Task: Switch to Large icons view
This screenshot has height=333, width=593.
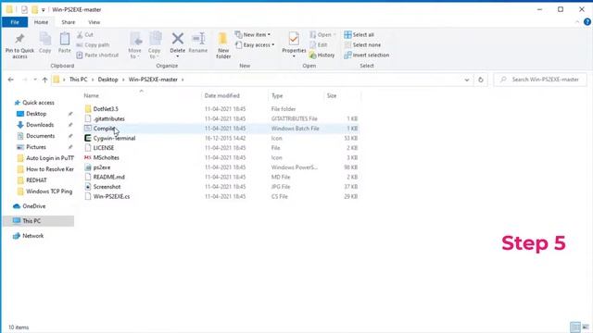Action: (x=586, y=327)
